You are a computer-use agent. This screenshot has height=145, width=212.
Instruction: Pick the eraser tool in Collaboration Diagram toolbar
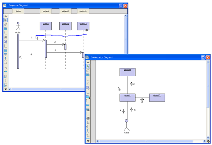(88, 70)
